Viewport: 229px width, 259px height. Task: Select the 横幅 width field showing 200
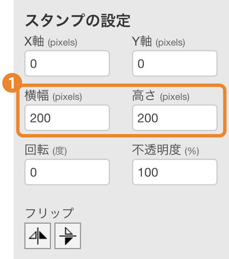click(67, 118)
